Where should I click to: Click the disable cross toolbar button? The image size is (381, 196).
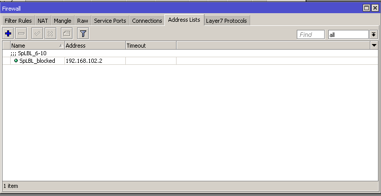tap(50, 33)
